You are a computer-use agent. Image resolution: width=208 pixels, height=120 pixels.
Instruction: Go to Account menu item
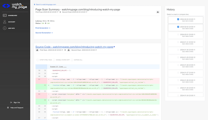coord(12,22)
